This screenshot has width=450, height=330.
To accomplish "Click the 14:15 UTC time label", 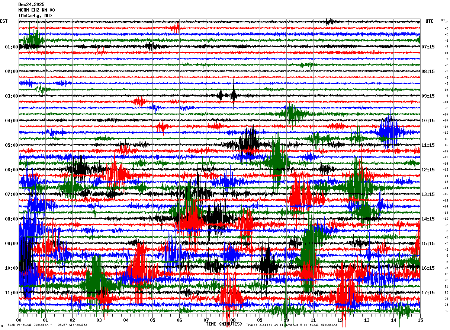I will click(428, 219).
